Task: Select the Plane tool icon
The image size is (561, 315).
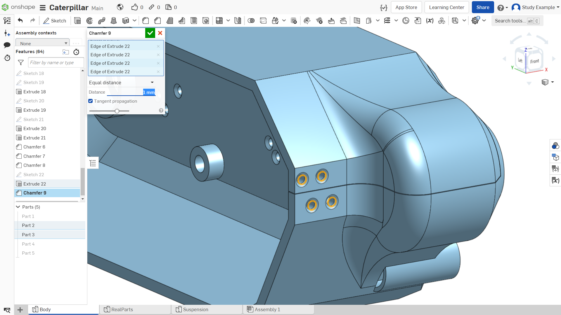Action: (357, 21)
